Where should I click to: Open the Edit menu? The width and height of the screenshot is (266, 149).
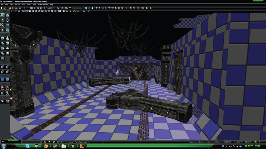tap(6, 5)
